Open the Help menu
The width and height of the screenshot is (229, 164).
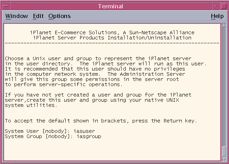[x=217, y=16]
